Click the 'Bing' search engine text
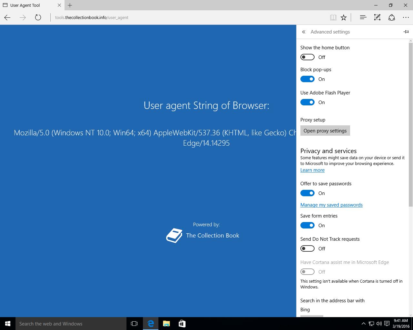Viewport: 413px width, 330px height. pyautogui.click(x=305, y=310)
